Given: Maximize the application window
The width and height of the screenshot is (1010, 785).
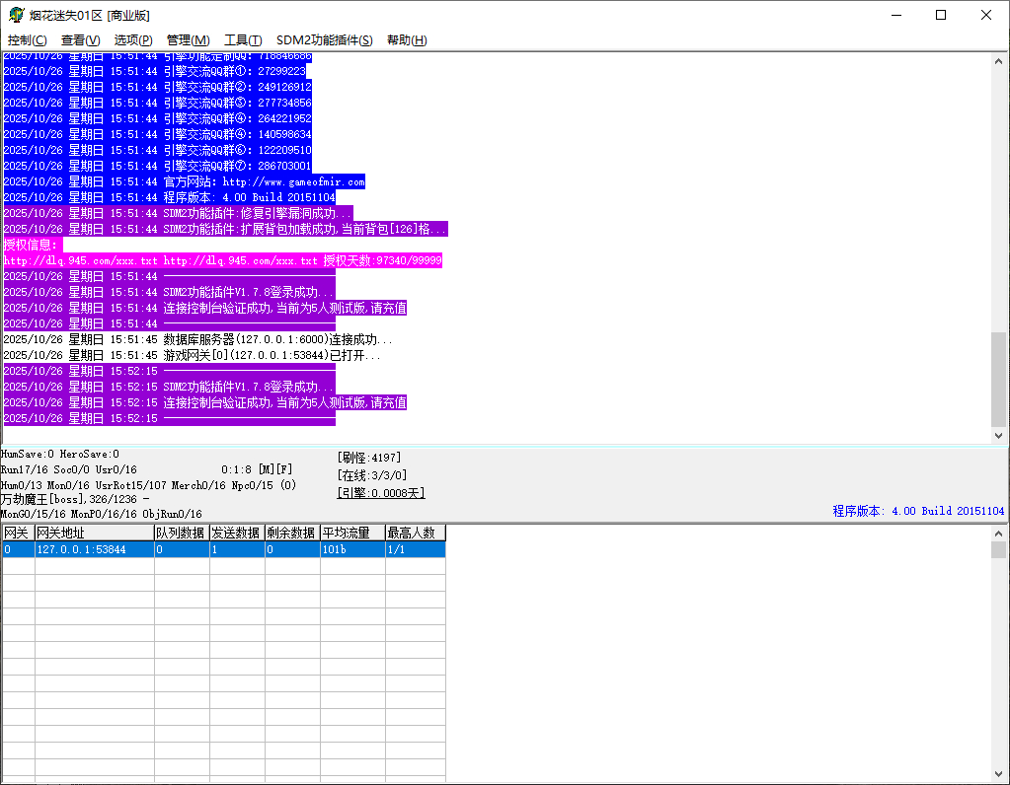Looking at the screenshot, I should pos(941,15).
